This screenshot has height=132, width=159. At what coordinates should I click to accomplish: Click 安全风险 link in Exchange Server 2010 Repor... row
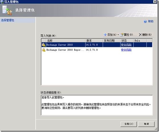tap(126, 50)
